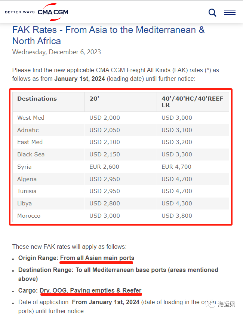Screen dimensions: 243x315
Task: Click Syria 40' rate EUR 4,700
Action: tap(176, 166)
